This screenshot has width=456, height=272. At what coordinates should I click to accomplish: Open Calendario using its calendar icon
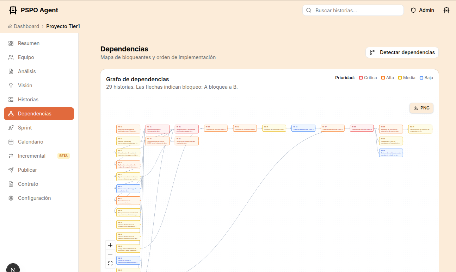(x=11, y=141)
